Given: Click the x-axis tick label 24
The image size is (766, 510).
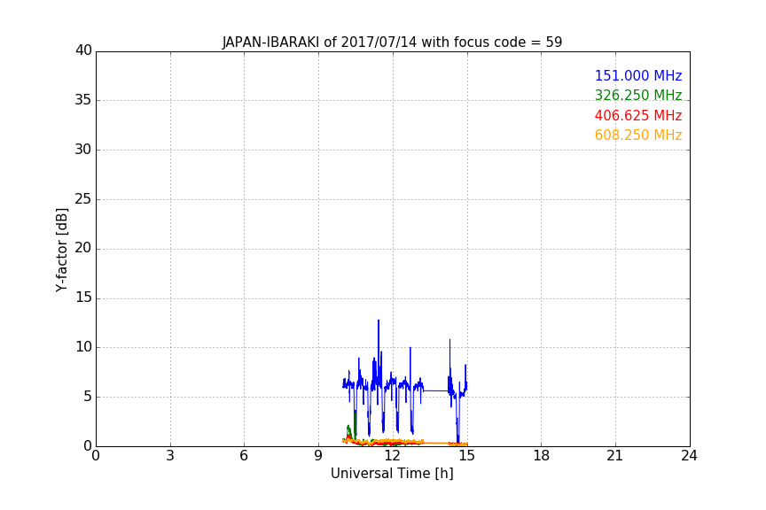Looking at the screenshot, I should (x=689, y=456).
